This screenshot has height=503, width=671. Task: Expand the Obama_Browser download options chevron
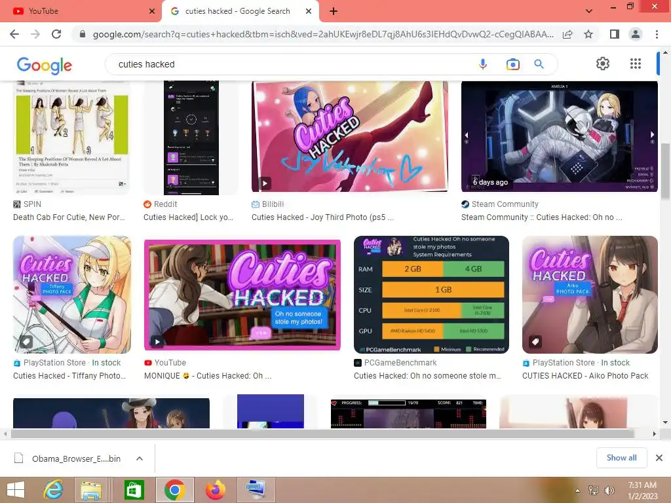139,458
